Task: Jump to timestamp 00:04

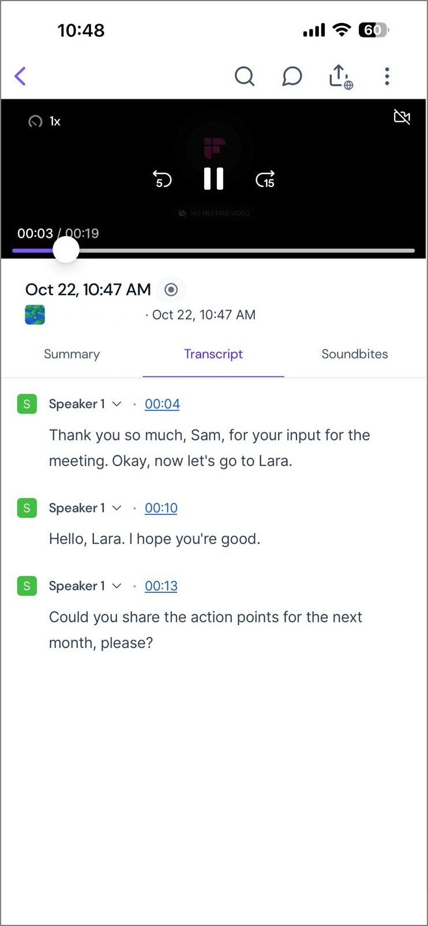Action: click(x=162, y=404)
